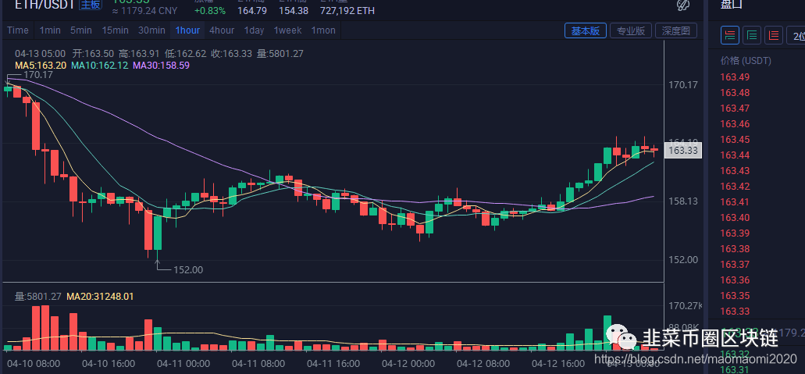Select order book price 163.45

[x=735, y=139]
